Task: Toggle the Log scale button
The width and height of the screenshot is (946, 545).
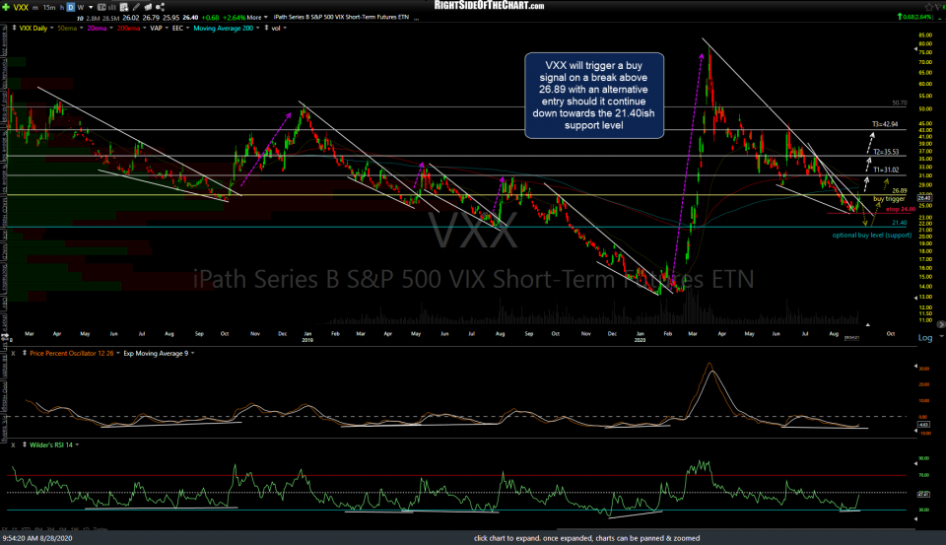Action: pos(925,338)
